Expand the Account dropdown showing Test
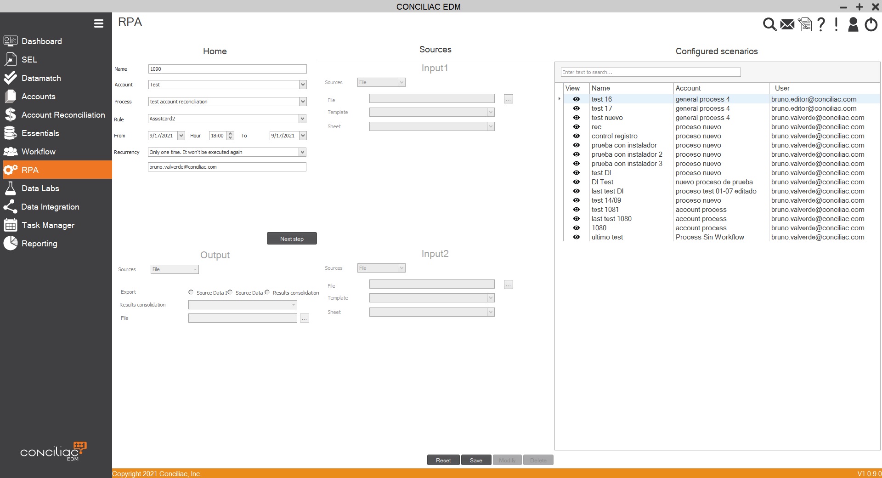This screenshot has width=882, height=478. 302,85
